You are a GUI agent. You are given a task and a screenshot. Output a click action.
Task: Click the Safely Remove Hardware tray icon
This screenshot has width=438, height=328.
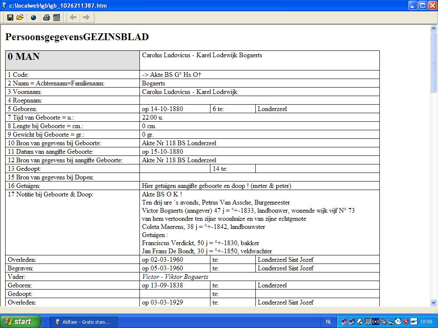coord(391,322)
